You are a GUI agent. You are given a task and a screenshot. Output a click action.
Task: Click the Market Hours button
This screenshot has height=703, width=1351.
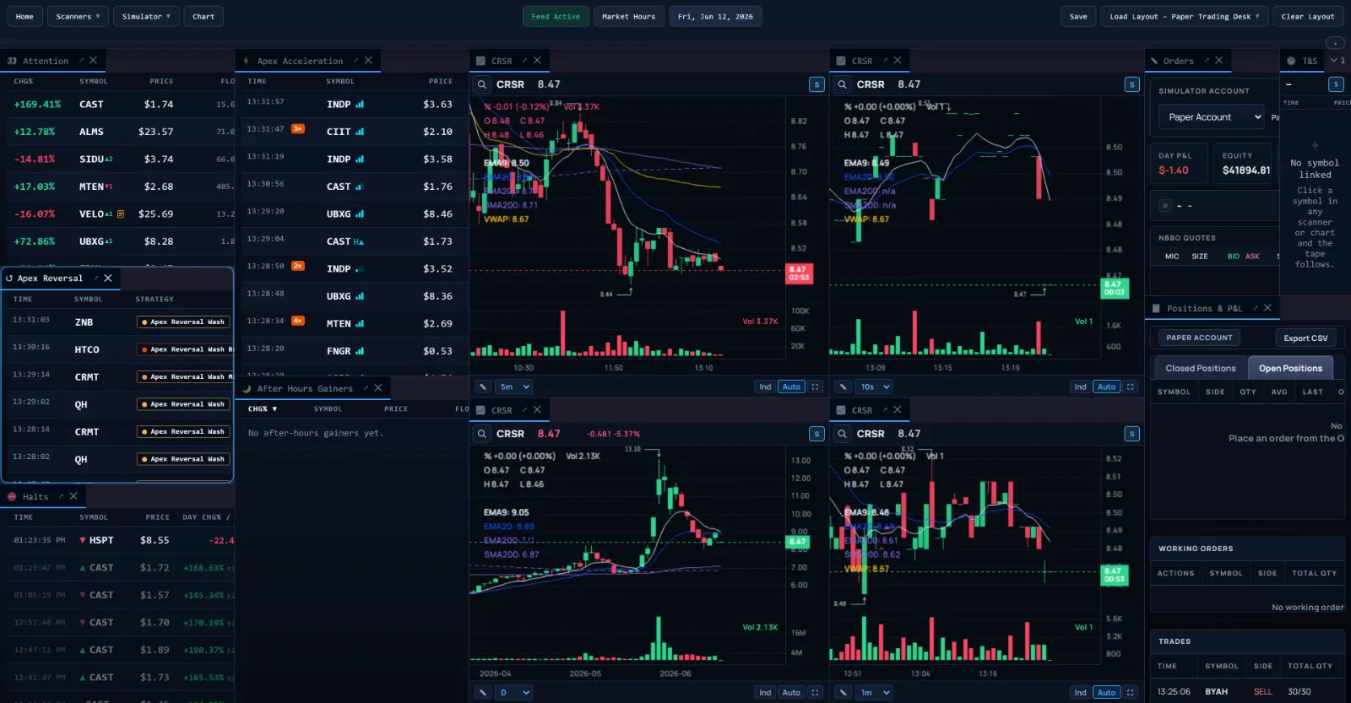tap(628, 16)
